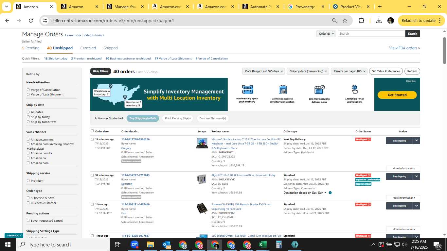
Task: Check the Amazon.ca sales channel
Action: [x=28, y=158]
